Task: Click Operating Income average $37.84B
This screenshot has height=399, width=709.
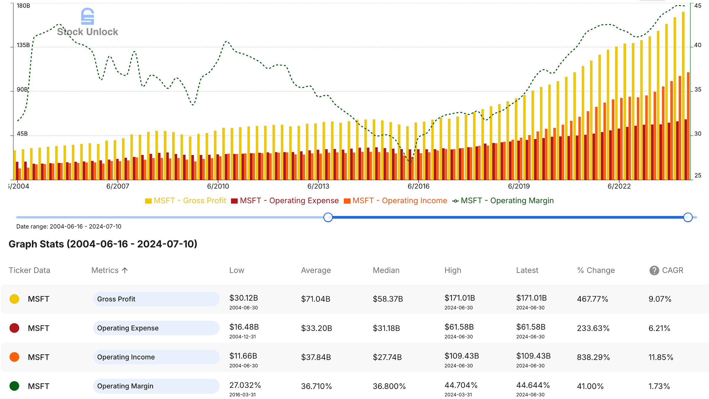Action: tap(316, 357)
